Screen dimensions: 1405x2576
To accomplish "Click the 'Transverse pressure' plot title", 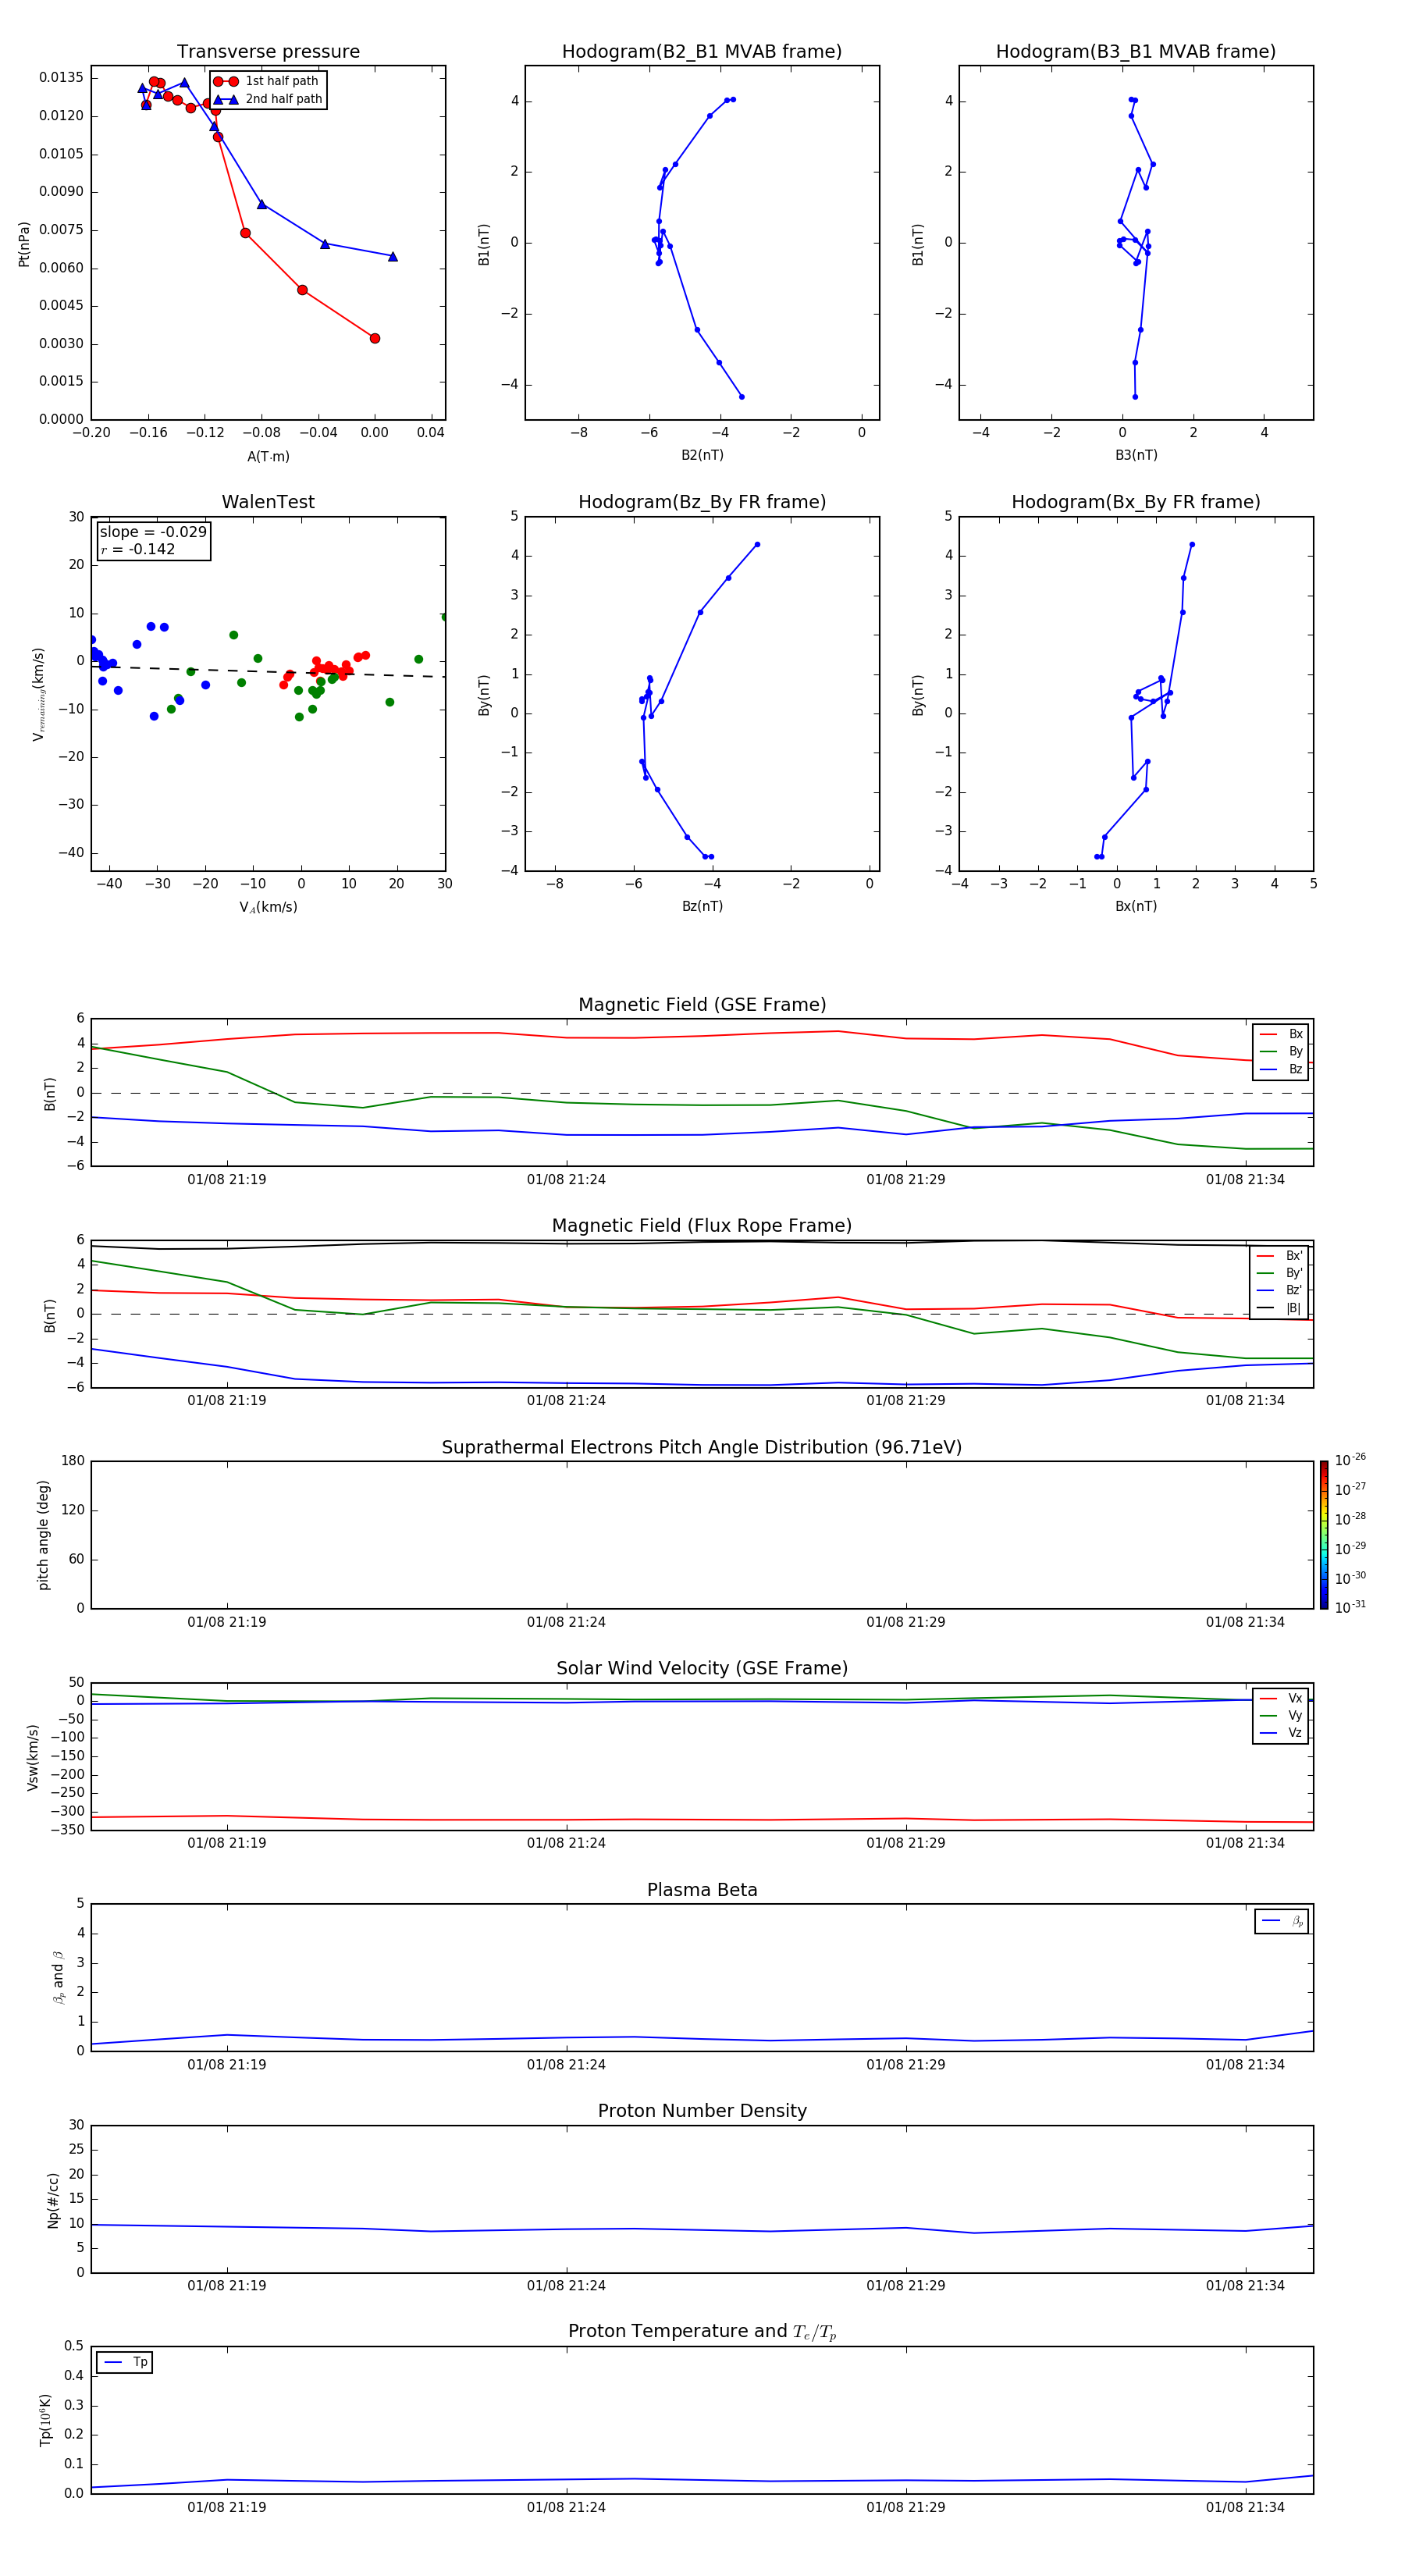I will (x=268, y=52).
